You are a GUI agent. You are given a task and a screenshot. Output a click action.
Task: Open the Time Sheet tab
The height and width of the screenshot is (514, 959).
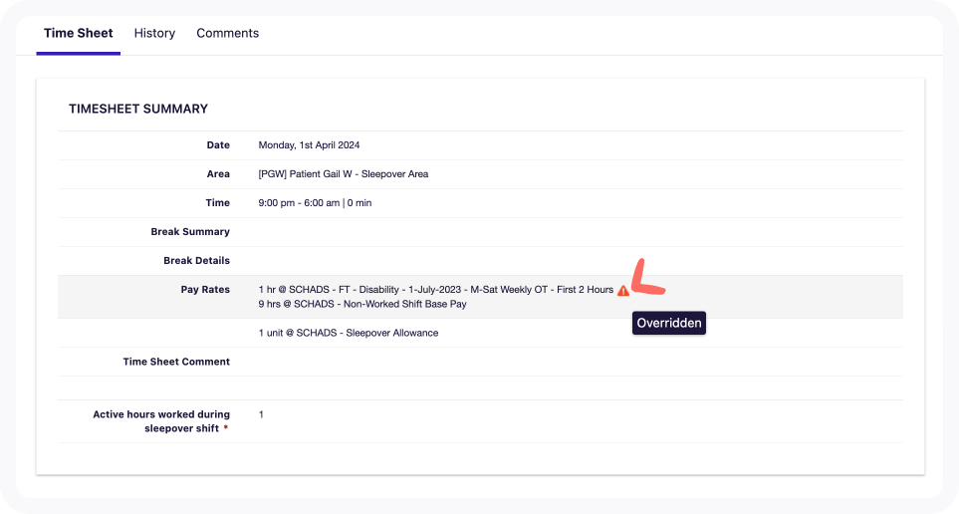coord(78,33)
